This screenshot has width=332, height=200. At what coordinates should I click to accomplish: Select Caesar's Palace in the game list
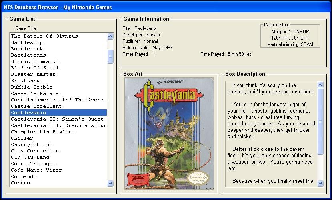click(x=58, y=93)
